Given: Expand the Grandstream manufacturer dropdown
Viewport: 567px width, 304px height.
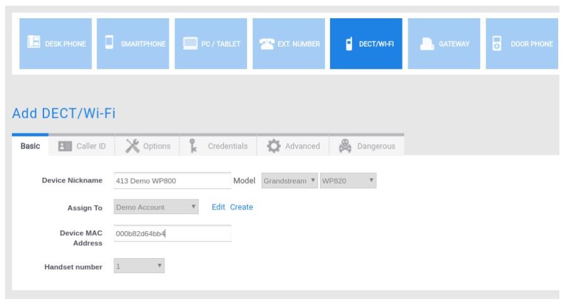Looking at the screenshot, I should pyautogui.click(x=289, y=181).
